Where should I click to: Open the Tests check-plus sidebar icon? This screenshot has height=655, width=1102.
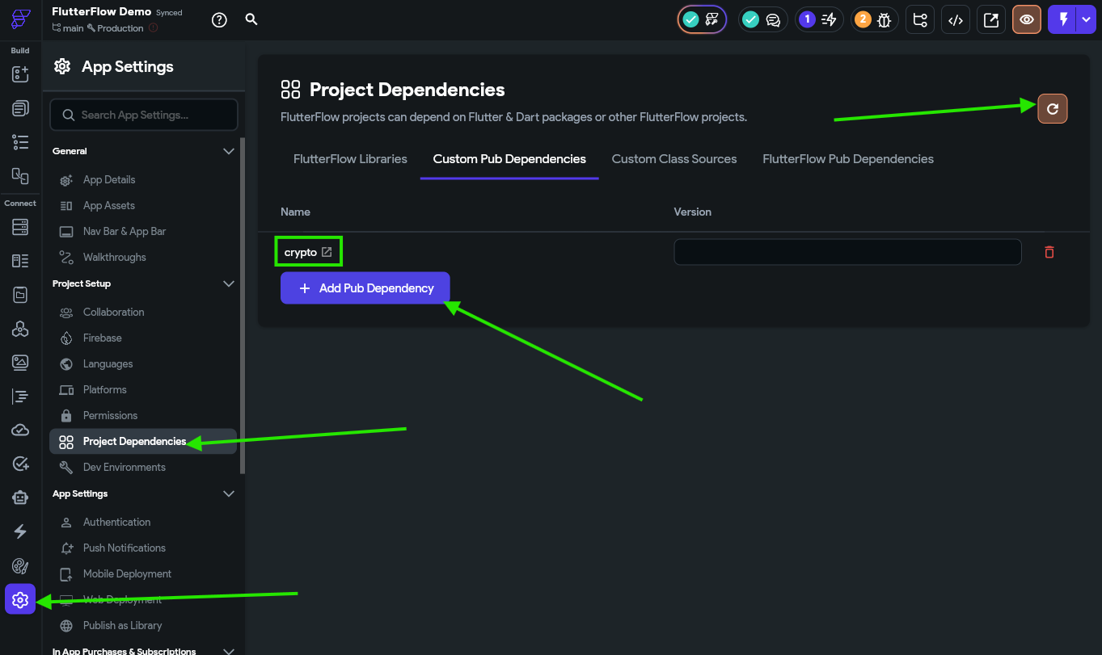click(20, 464)
